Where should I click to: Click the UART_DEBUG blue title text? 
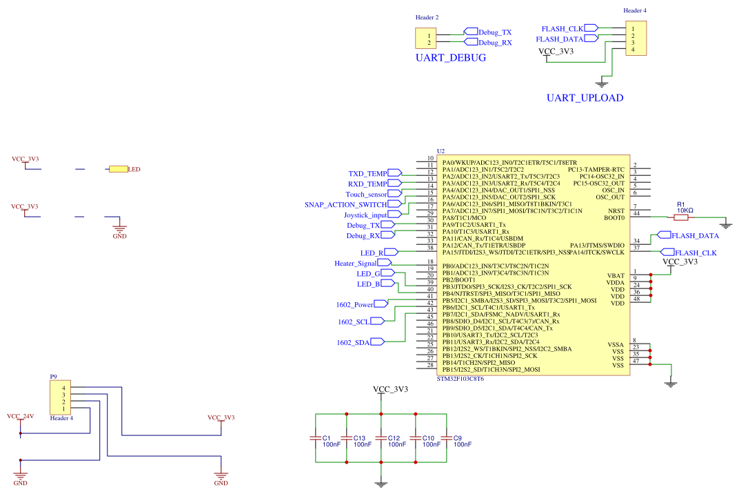pos(449,58)
